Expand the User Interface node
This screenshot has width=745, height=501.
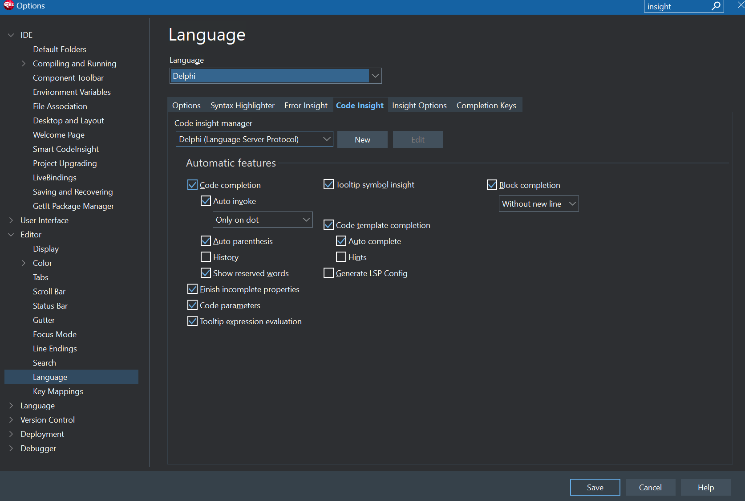(11, 220)
